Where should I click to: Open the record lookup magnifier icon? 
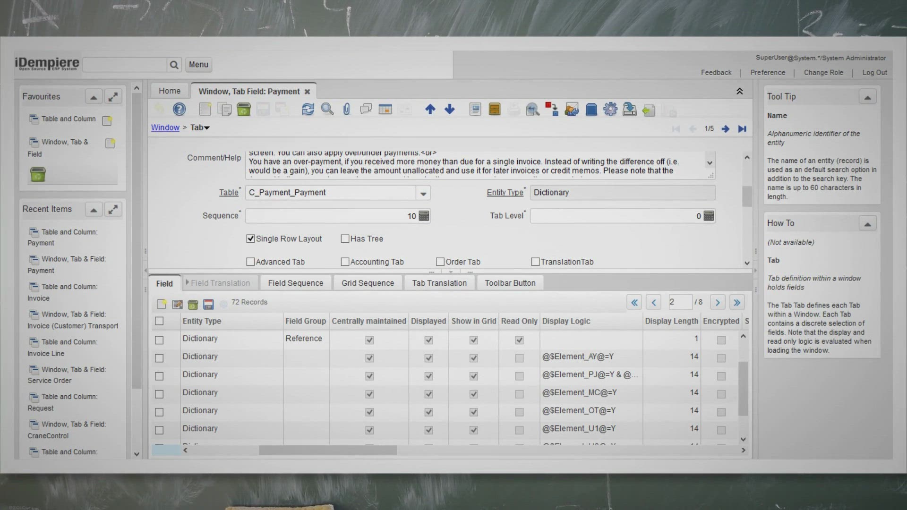tap(327, 109)
